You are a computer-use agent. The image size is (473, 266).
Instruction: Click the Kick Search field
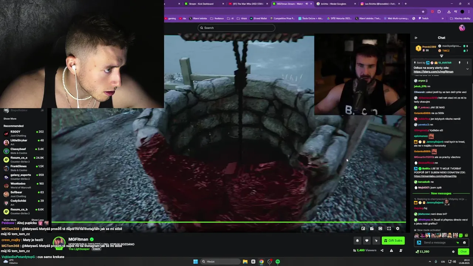coord(236,28)
